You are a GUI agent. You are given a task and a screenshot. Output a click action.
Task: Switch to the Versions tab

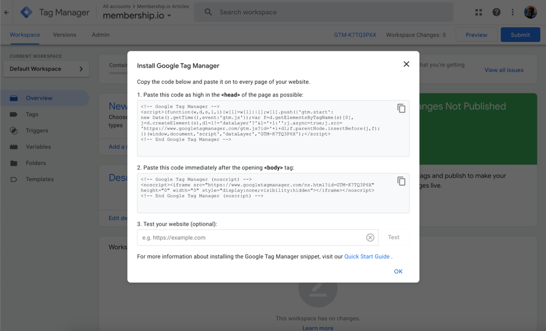click(x=64, y=34)
